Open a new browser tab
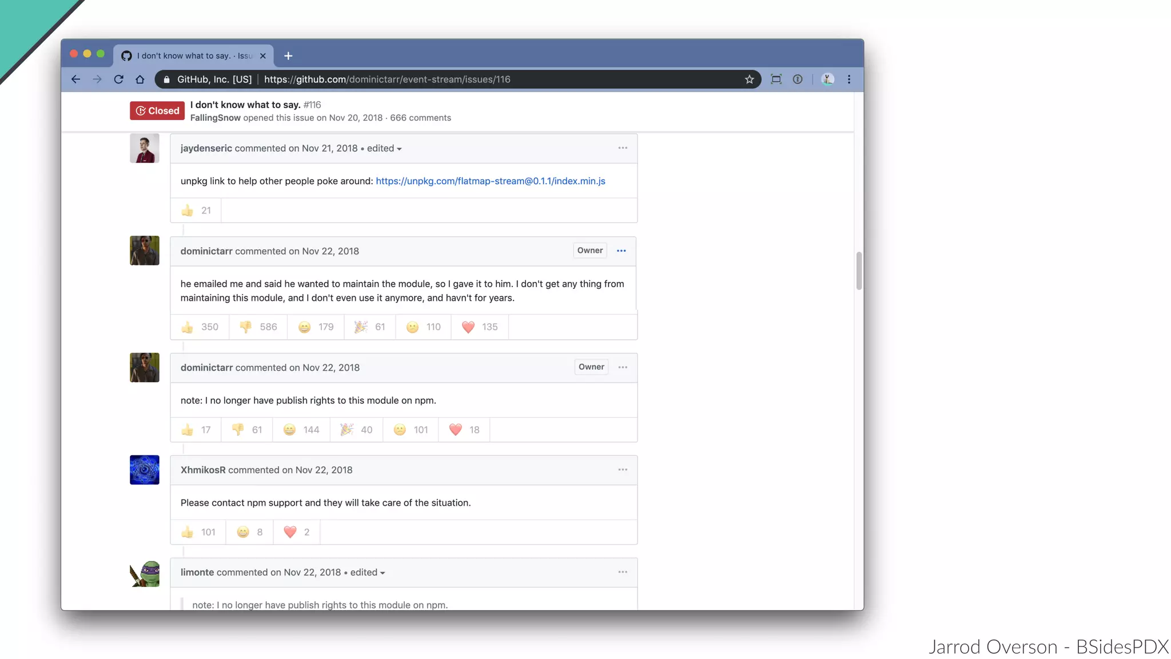Screen dimensions: 1171x659 (x=288, y=55)
